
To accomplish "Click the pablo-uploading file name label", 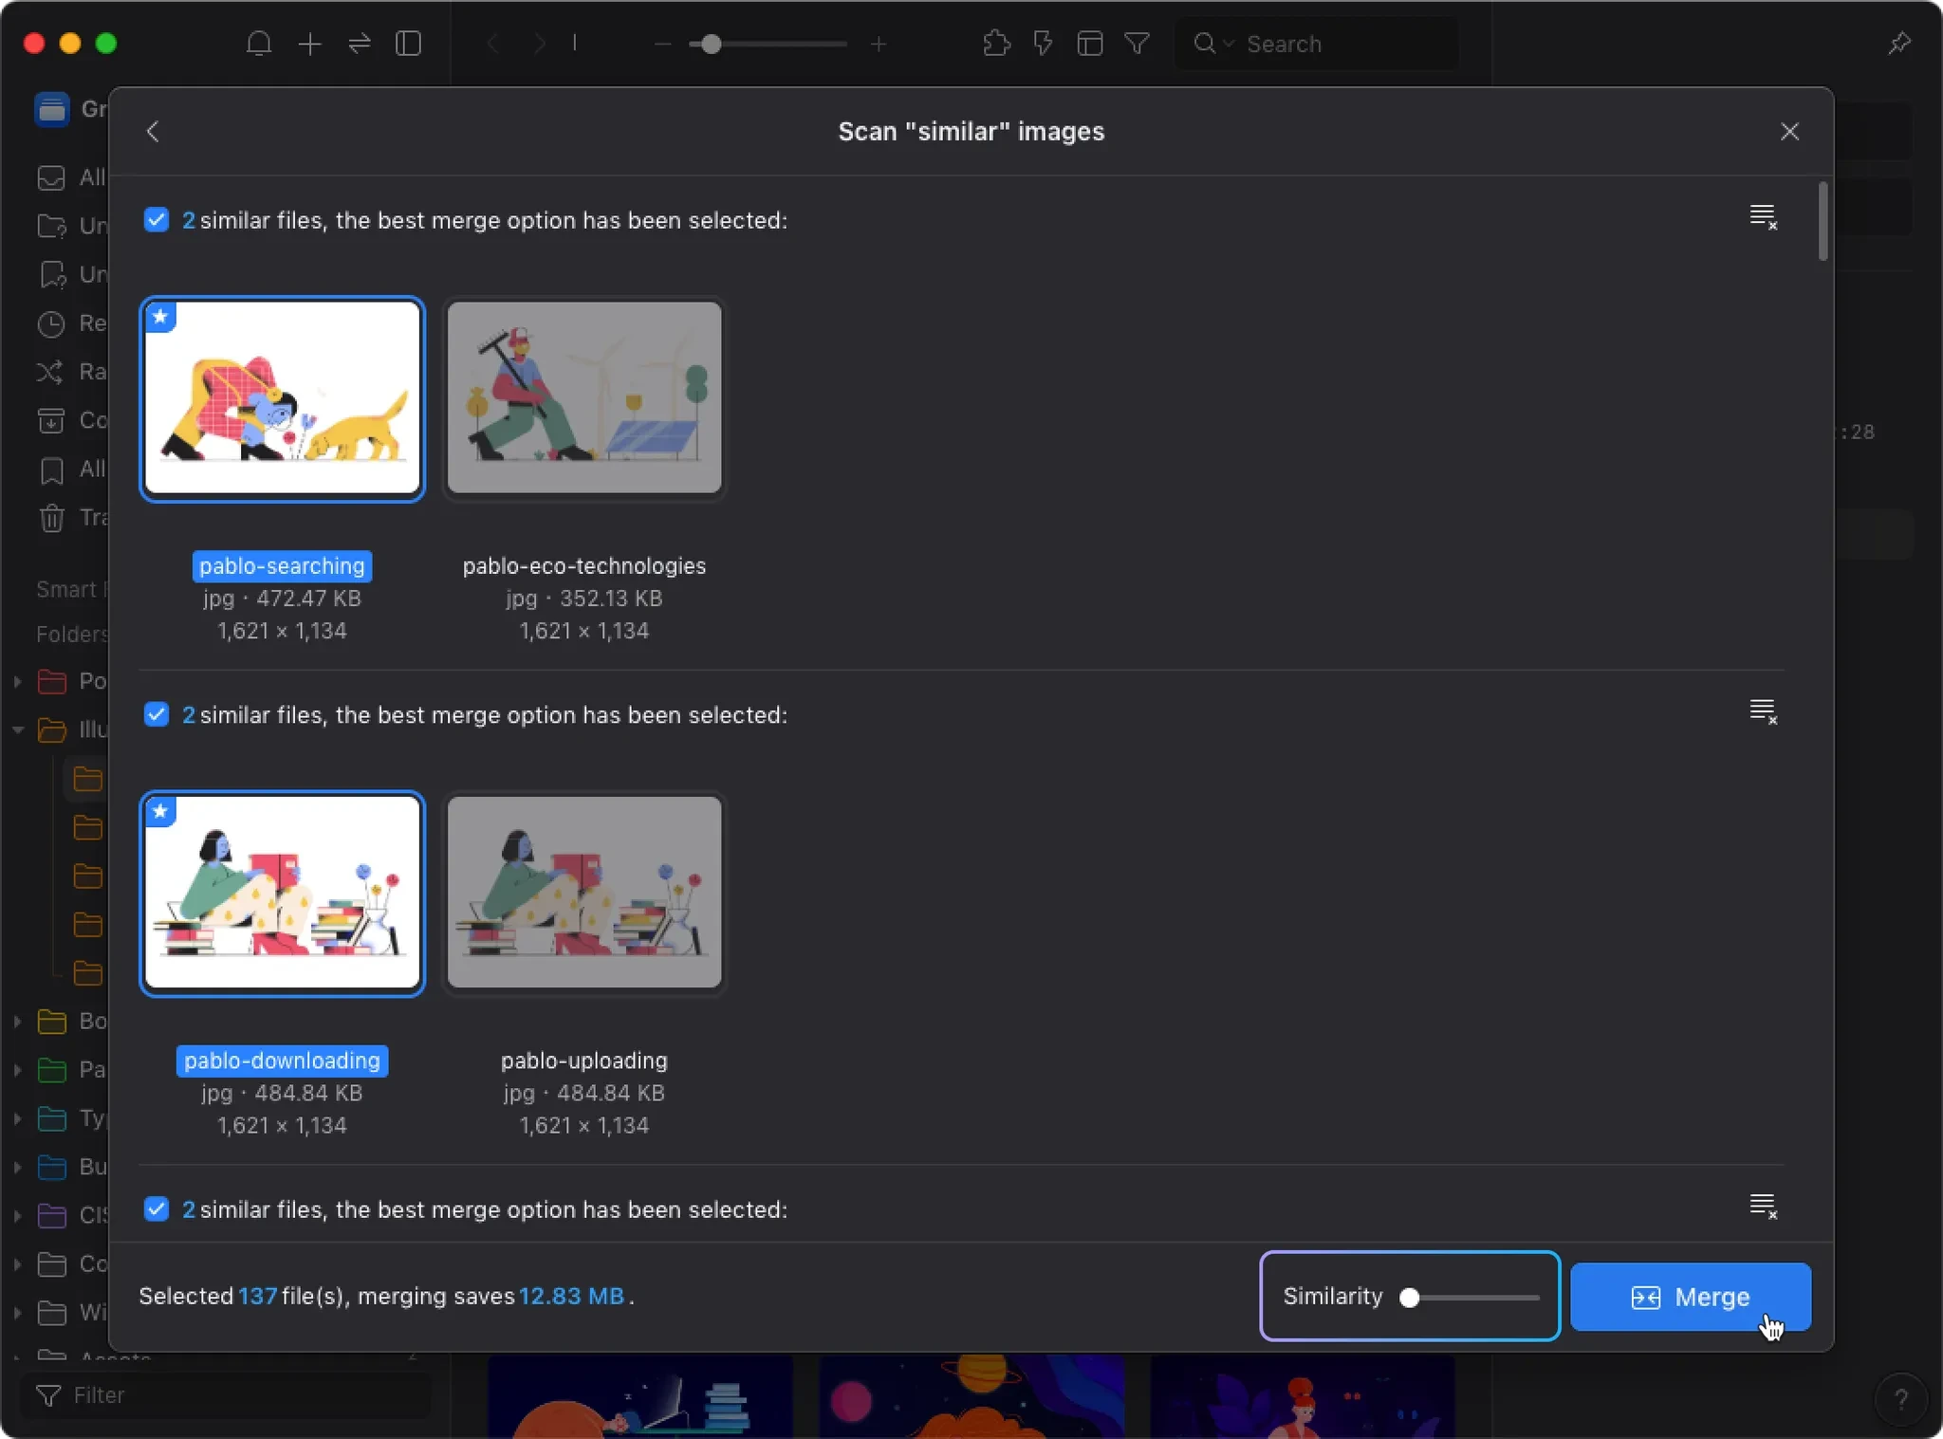I will click(x=584, y=1061).
